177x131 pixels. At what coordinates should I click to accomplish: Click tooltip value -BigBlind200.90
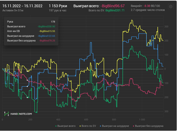46,26
